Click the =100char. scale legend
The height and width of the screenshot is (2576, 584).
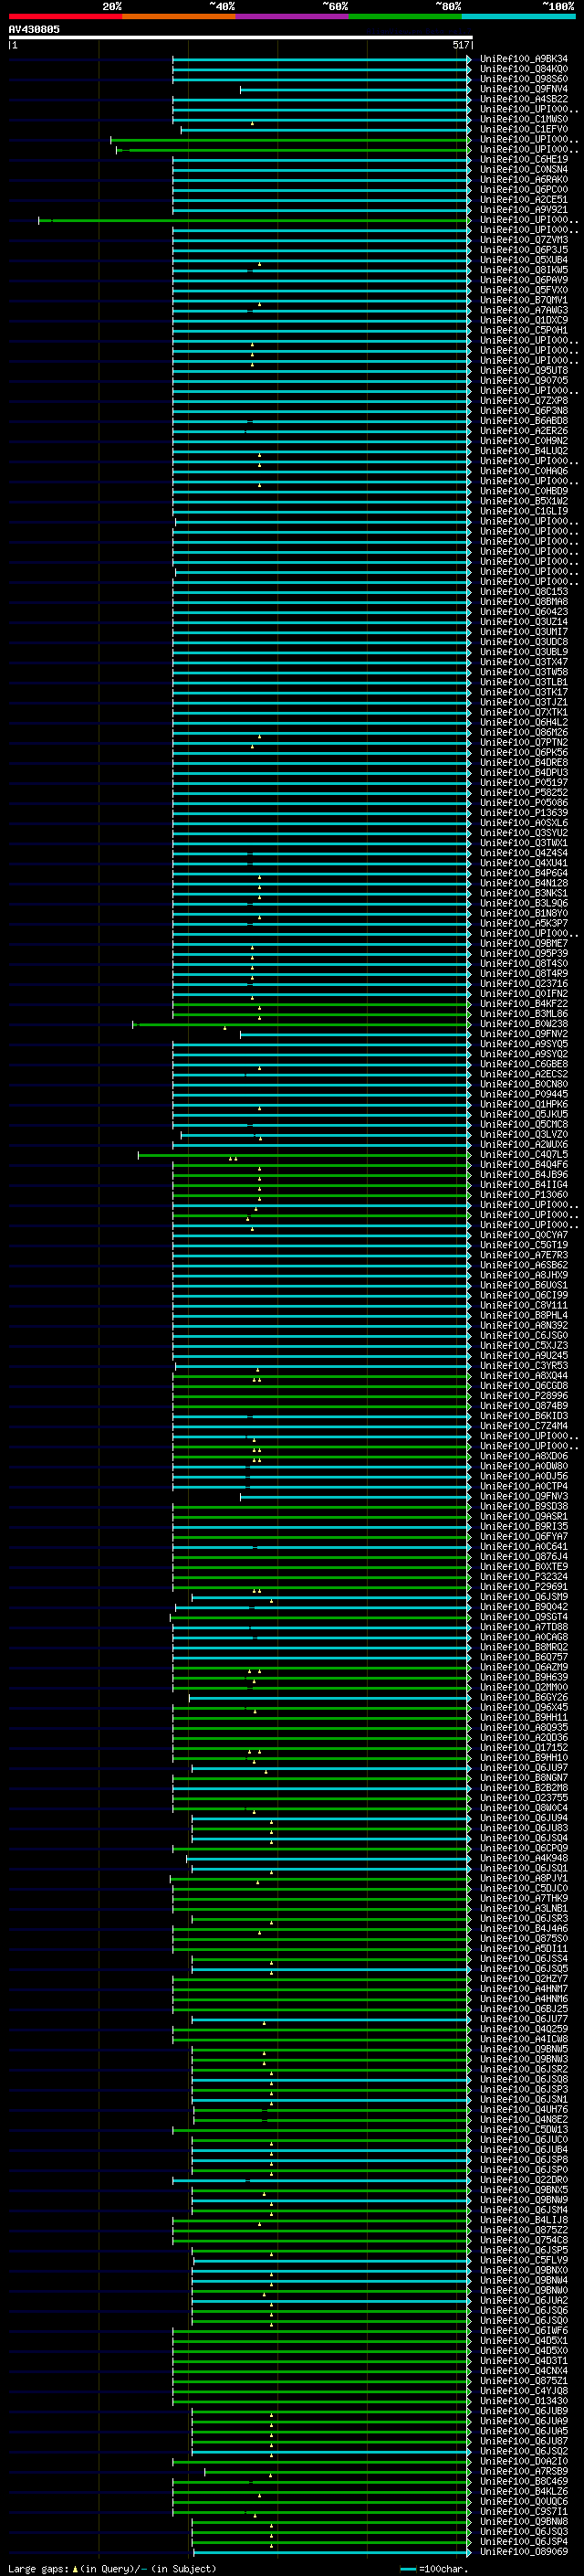[434, 2569]
